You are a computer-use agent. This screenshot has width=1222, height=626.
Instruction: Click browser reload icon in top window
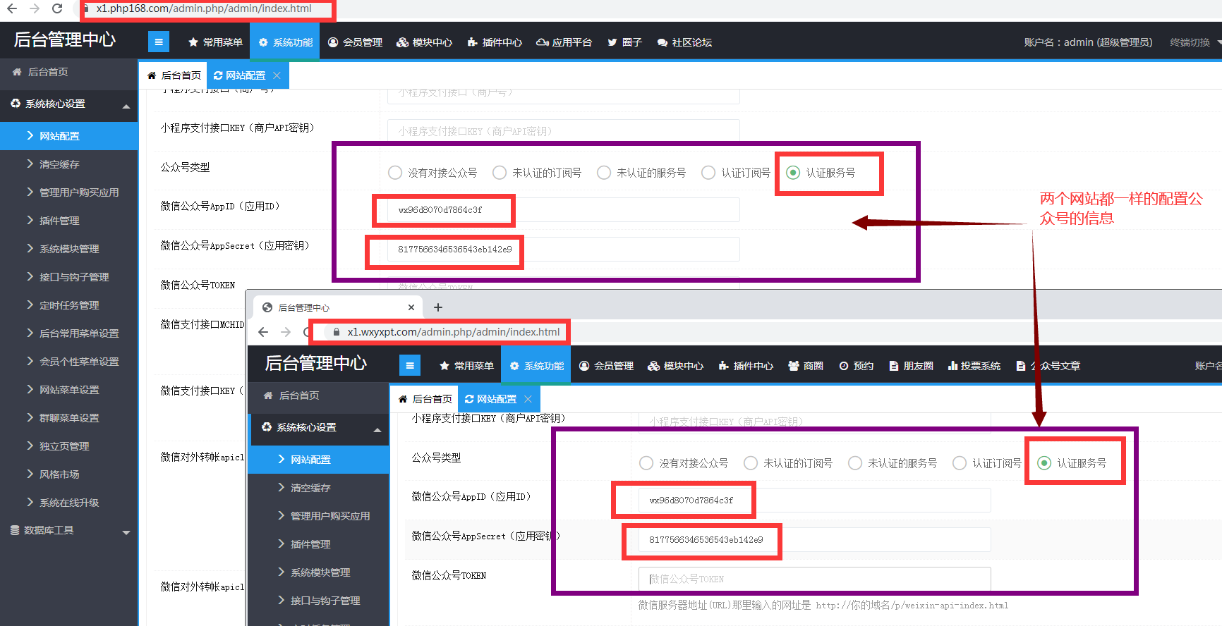[x=57, y=8]
